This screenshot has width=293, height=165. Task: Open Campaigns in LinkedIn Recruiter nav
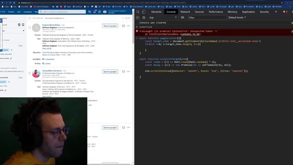coord(27,12)
